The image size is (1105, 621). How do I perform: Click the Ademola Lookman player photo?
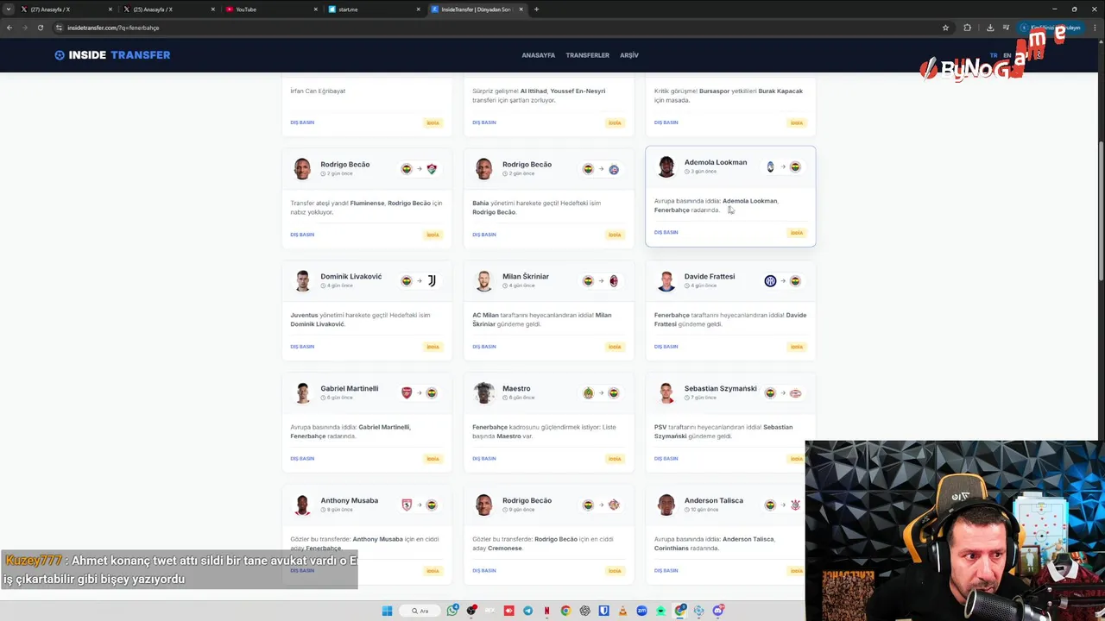click(x=666, y=166)
